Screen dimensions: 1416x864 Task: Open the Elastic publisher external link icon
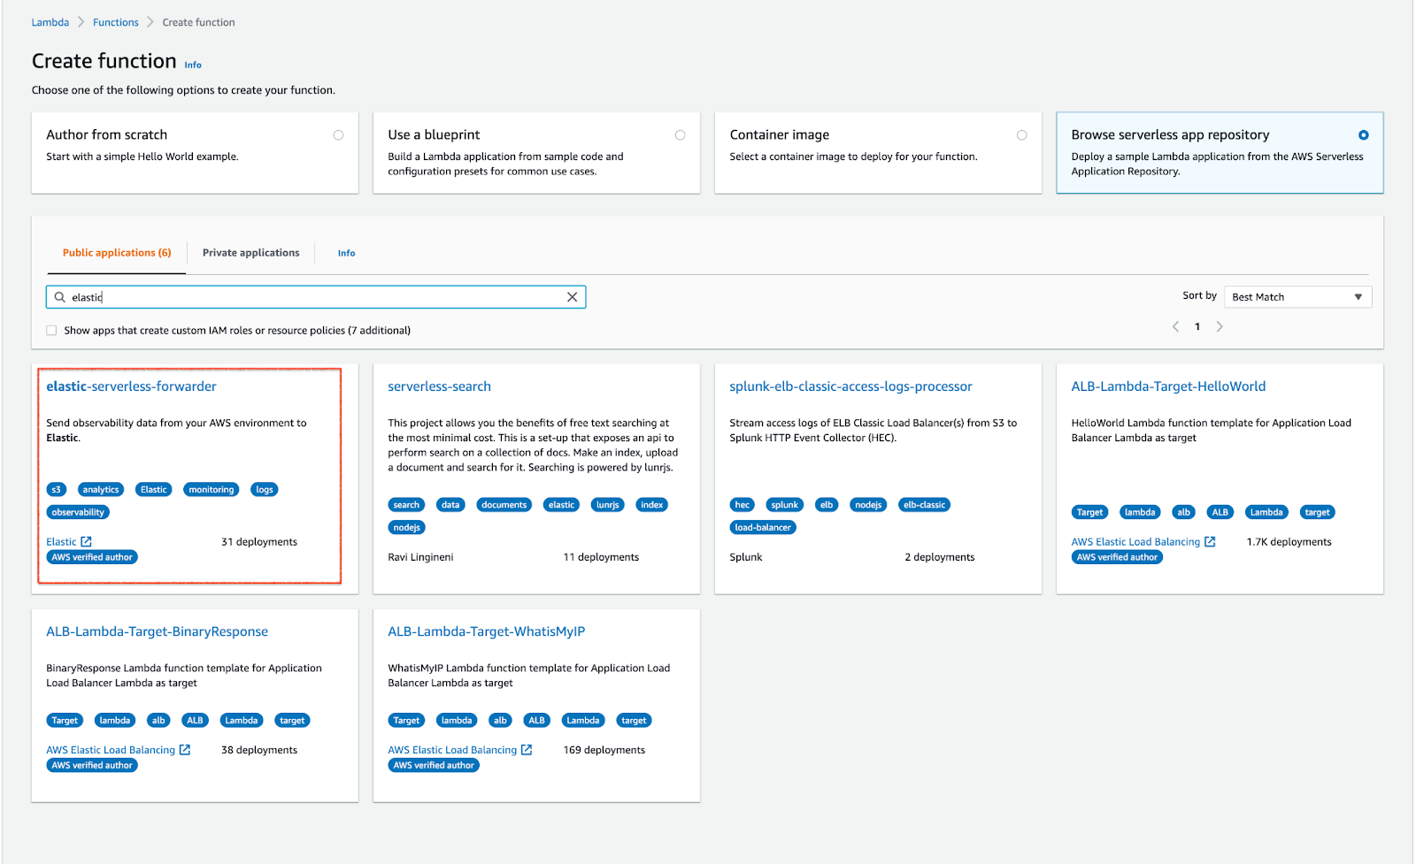pyautogui.click(x=88, y=540)
